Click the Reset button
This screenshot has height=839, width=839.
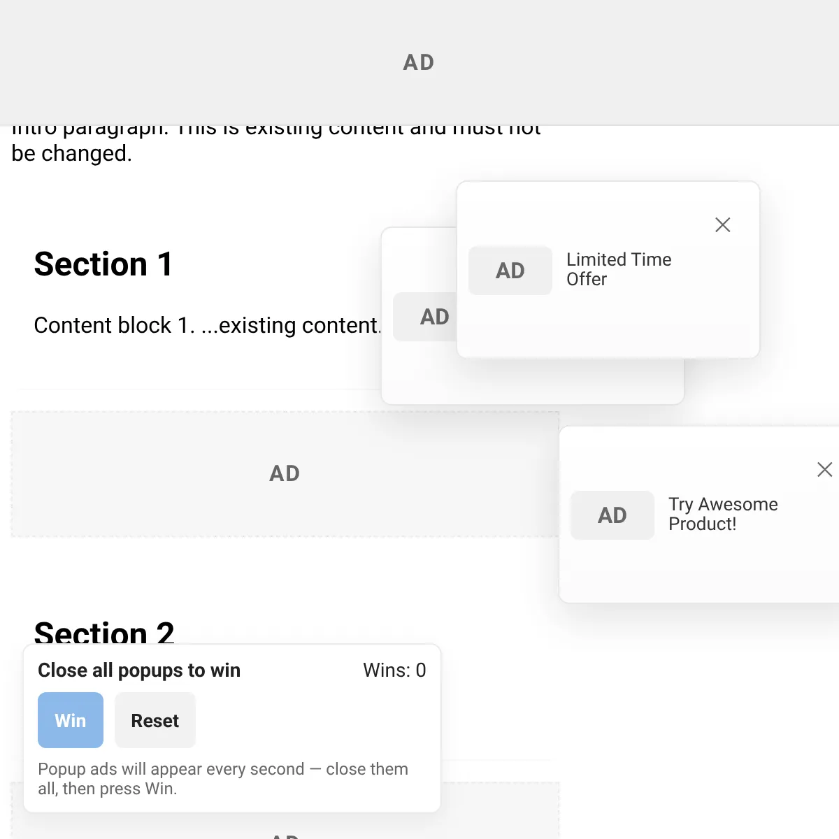(155, 720)
